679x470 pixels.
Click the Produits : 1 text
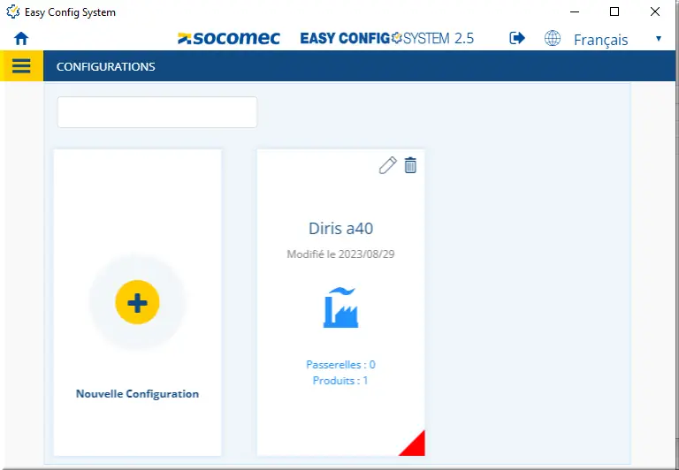(340, 381)
